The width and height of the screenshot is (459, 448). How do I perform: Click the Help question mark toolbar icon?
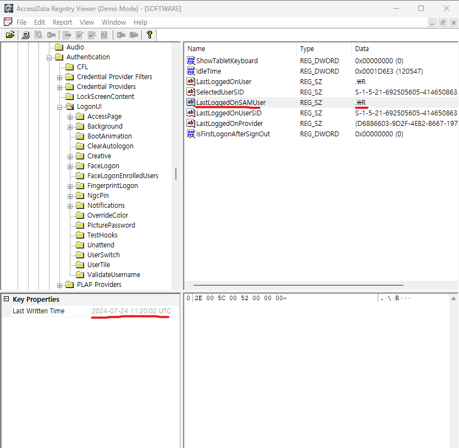pos(150,35)
